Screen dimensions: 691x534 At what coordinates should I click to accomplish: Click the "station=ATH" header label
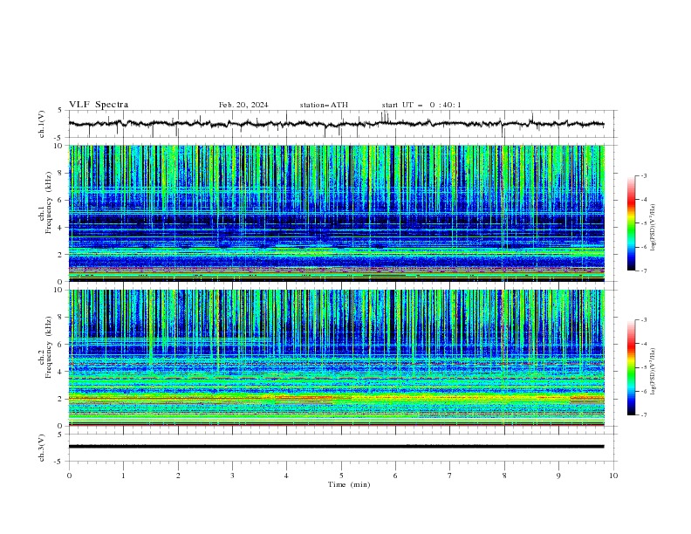click(x=324, y=105)
